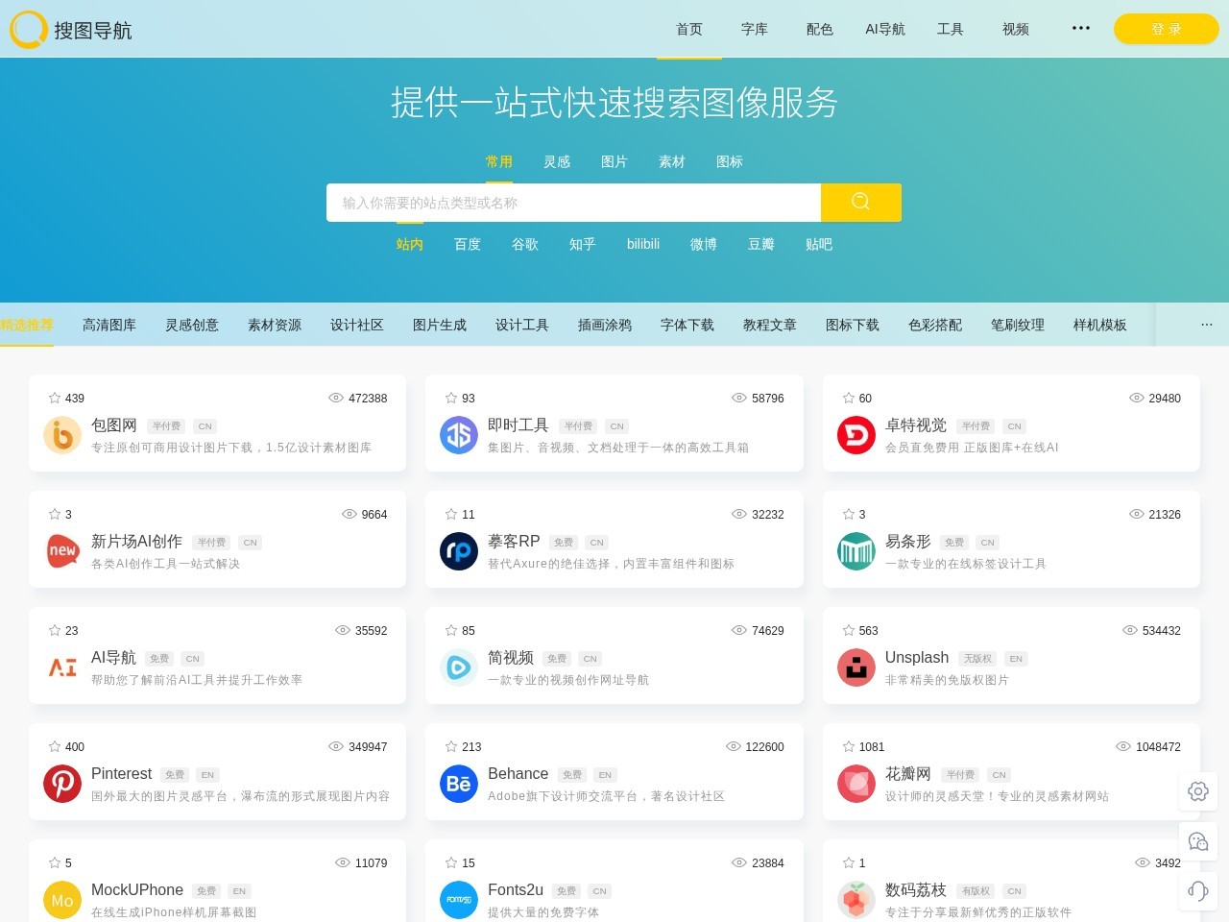Choose bilibili as search engine

[643, 244]
